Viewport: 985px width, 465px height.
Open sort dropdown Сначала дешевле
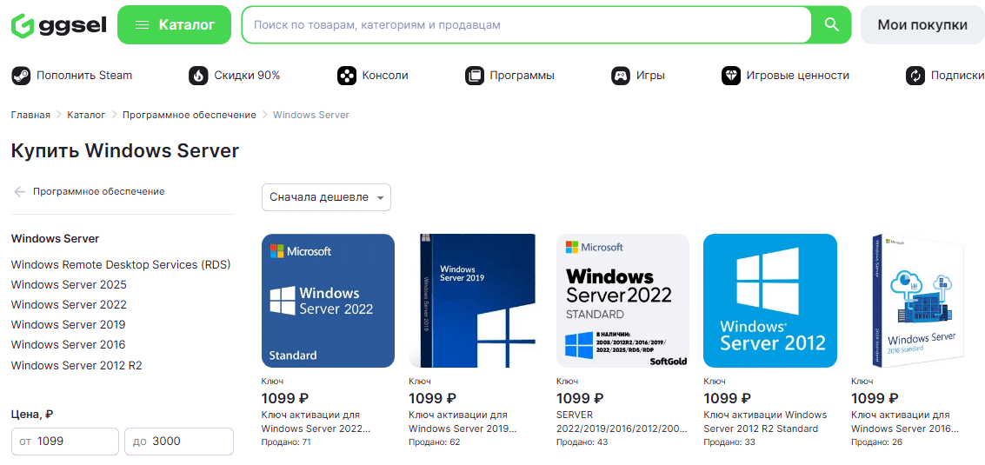coord(326,197)
